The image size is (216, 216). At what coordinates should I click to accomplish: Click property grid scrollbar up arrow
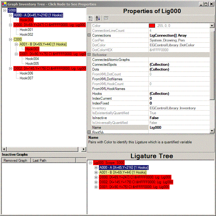tap(212, 26)
